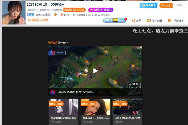The image size is (188, 125).
Task: Open the purple 聚星榜 第22名 badge
Action: (x=101, y=10)
